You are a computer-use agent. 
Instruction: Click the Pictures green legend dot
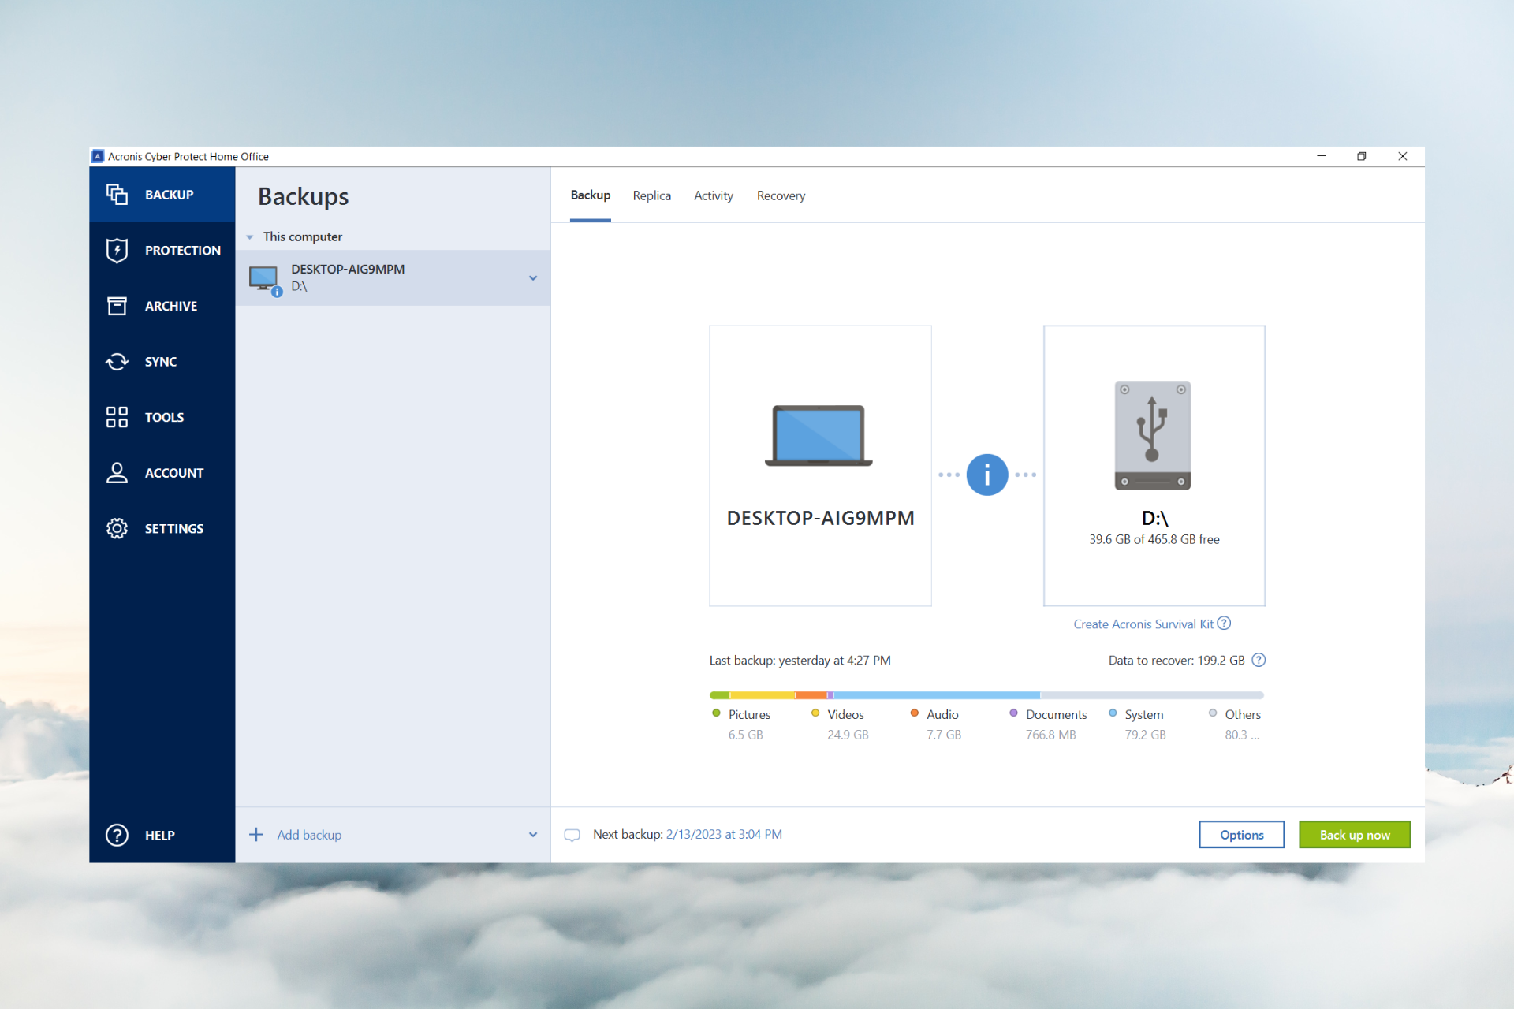(716, 713)
